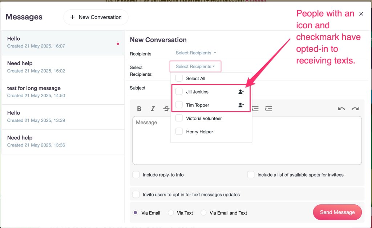The height and width of the screenshot is (228, 372).
Task: Undo the last edit in the editor
Action: (341, 109)
